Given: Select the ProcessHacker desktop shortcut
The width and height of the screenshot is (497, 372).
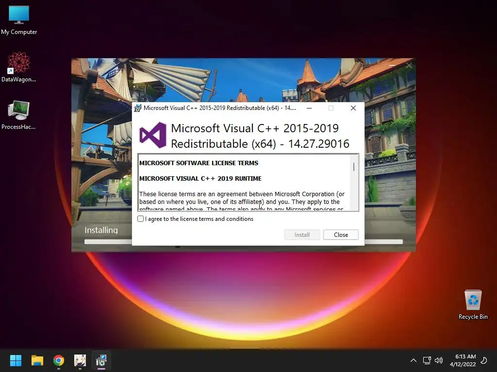Looking at the screenshot, I should click(19, 115).
